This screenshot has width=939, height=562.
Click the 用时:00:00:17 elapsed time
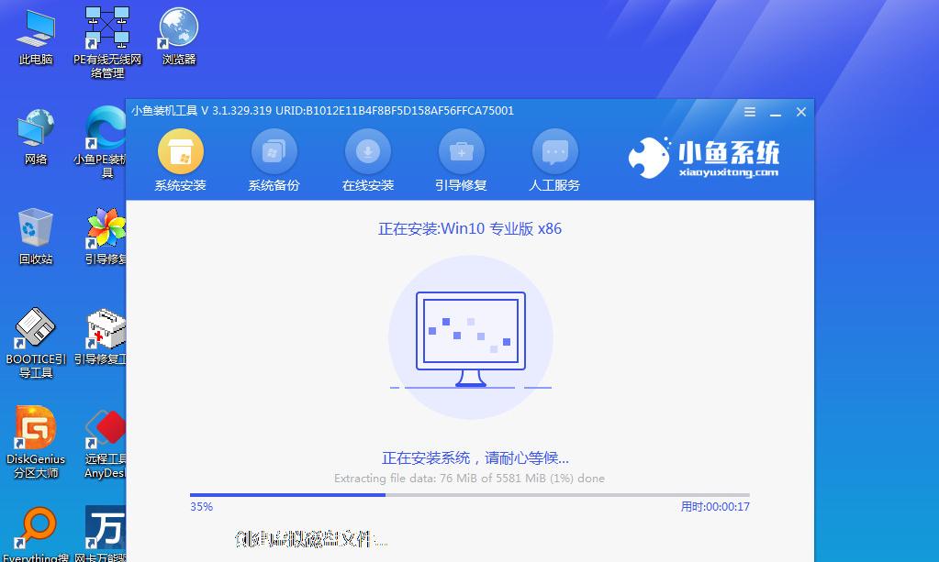pyautogui.click(x=715, y=506)
